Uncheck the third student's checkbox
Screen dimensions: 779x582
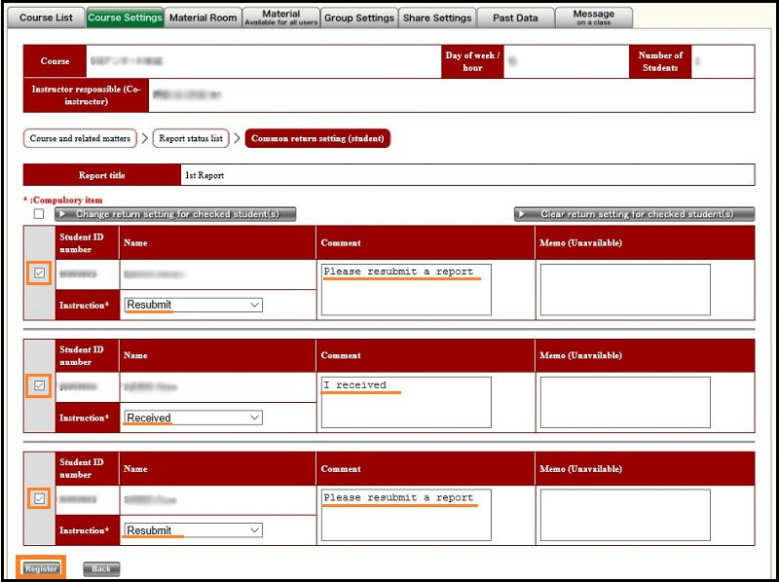coord(39,499)
